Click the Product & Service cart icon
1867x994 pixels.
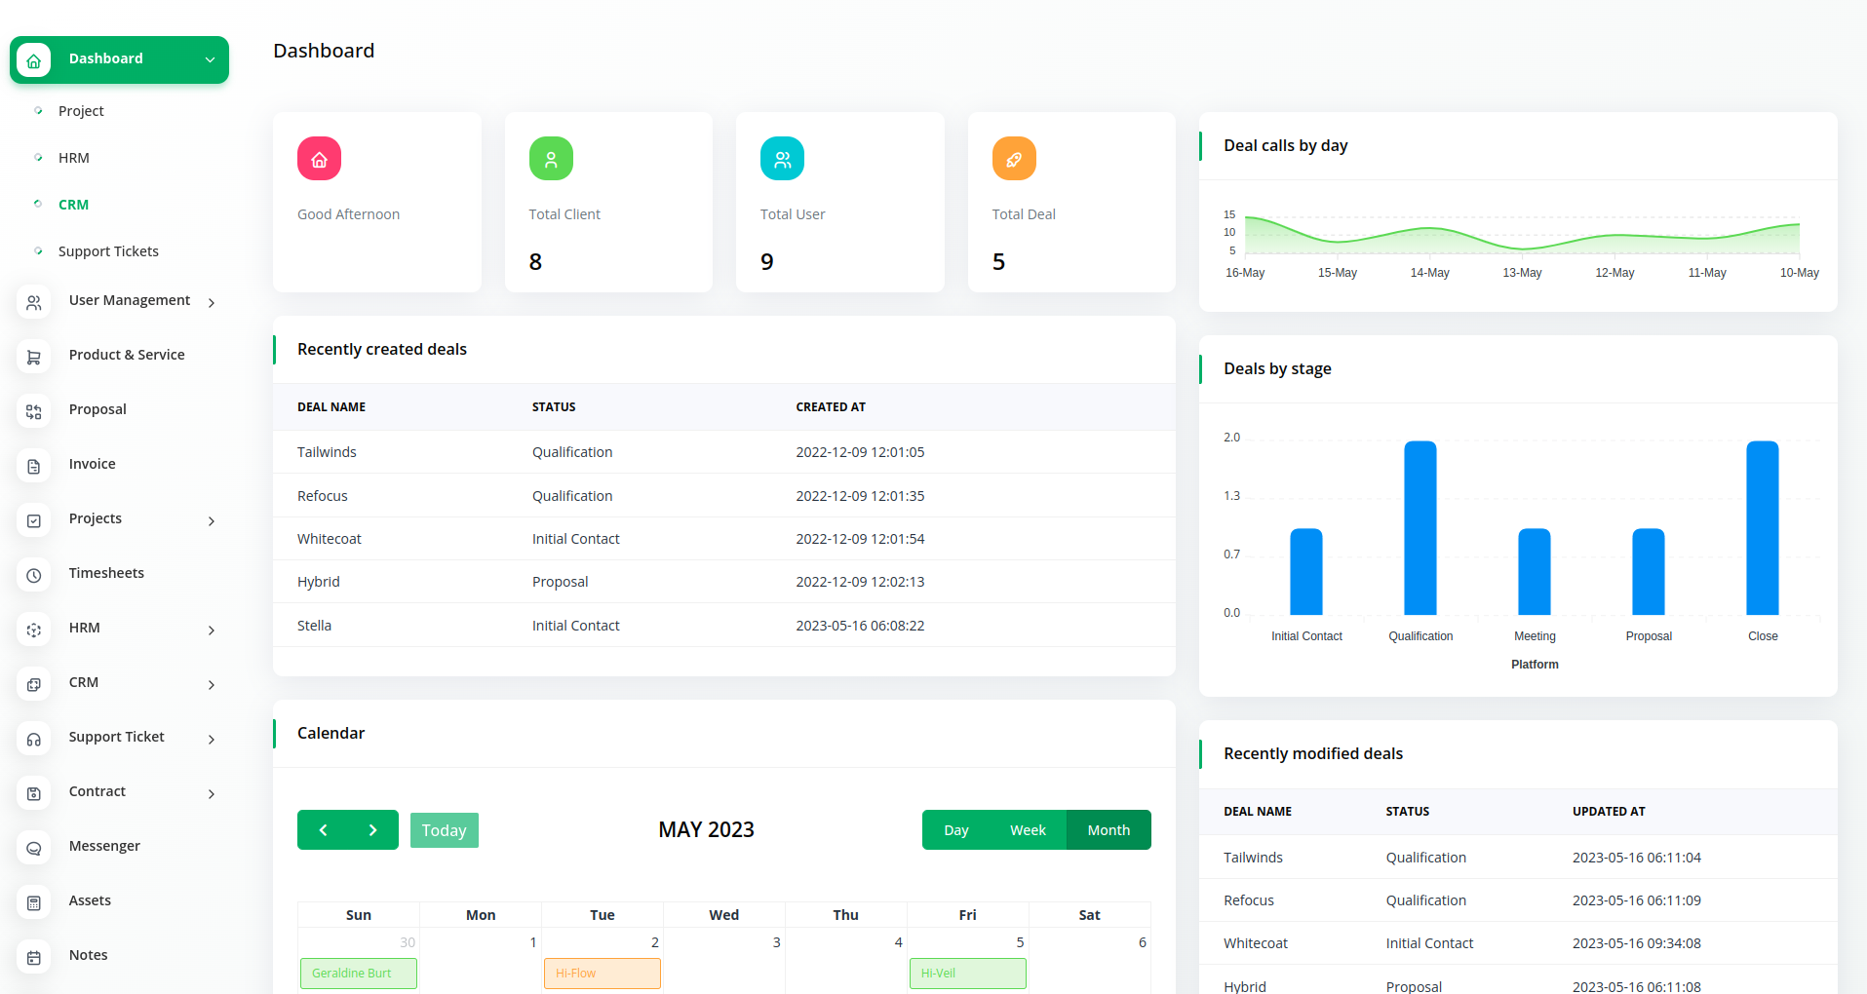(x=34, y=357)
